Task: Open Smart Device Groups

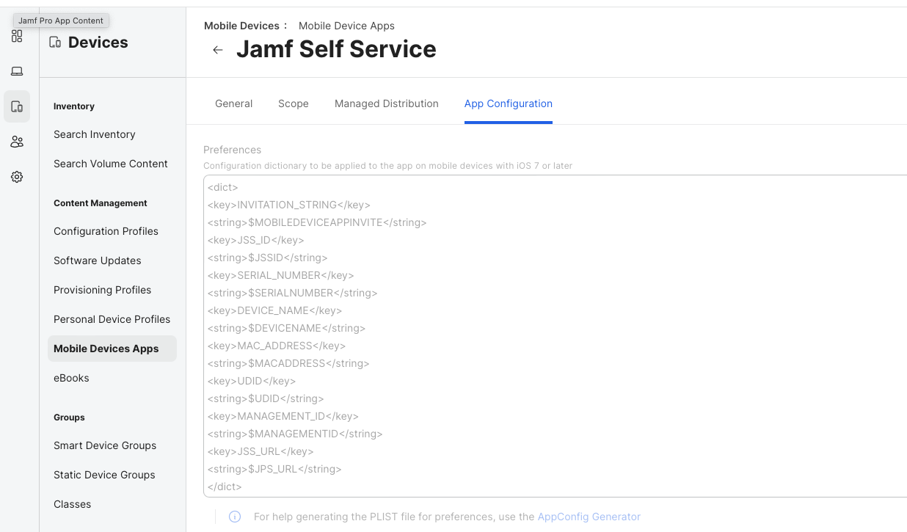Action: pos(105,445)
